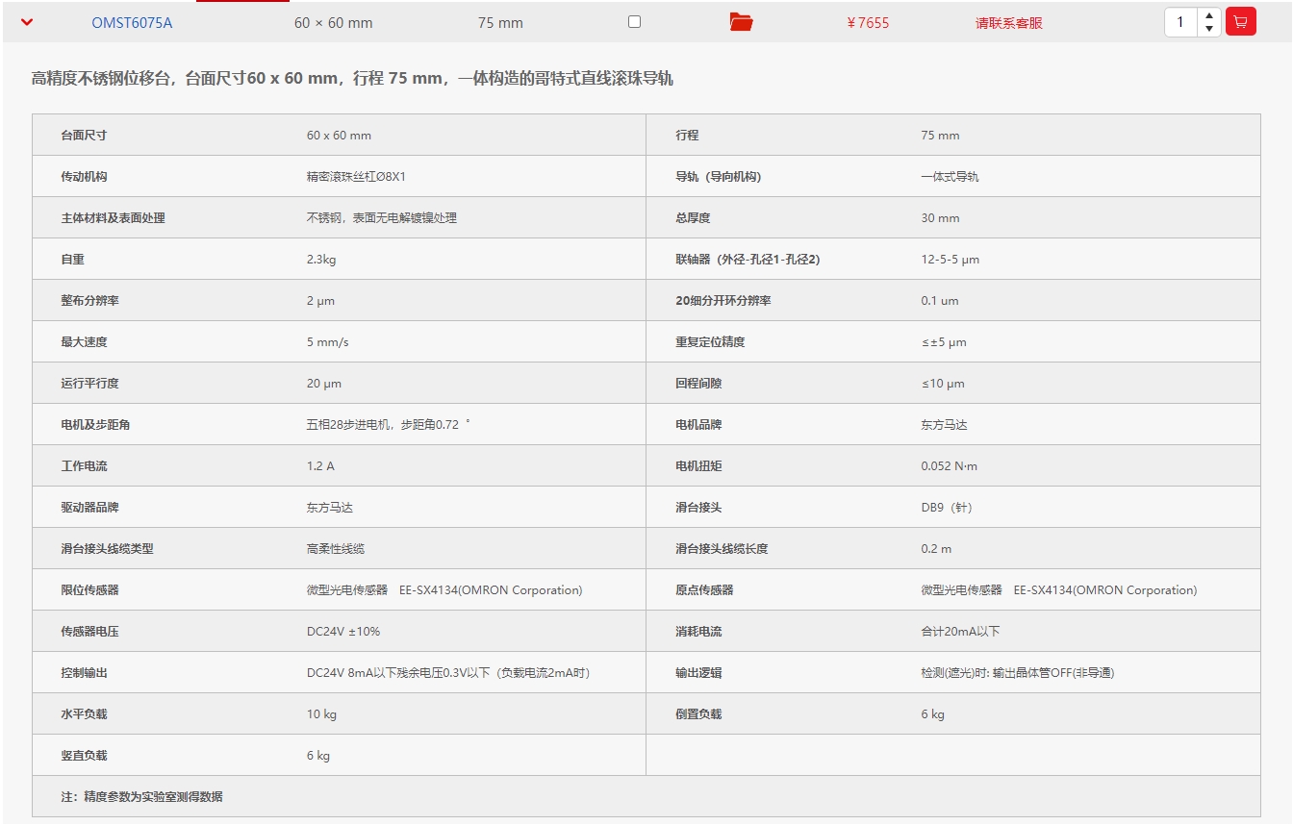Click the 水平负载 10 kg value

point(321,713)
